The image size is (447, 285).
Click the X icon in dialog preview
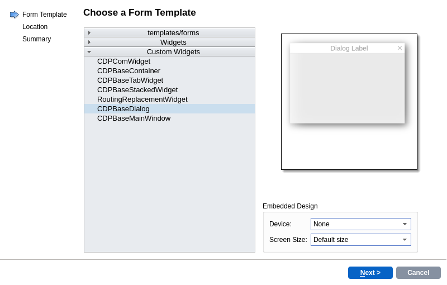[x=400, y=48]
